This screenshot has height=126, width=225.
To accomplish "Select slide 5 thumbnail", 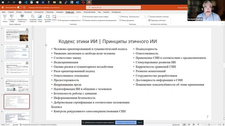I will pos(17,68).
